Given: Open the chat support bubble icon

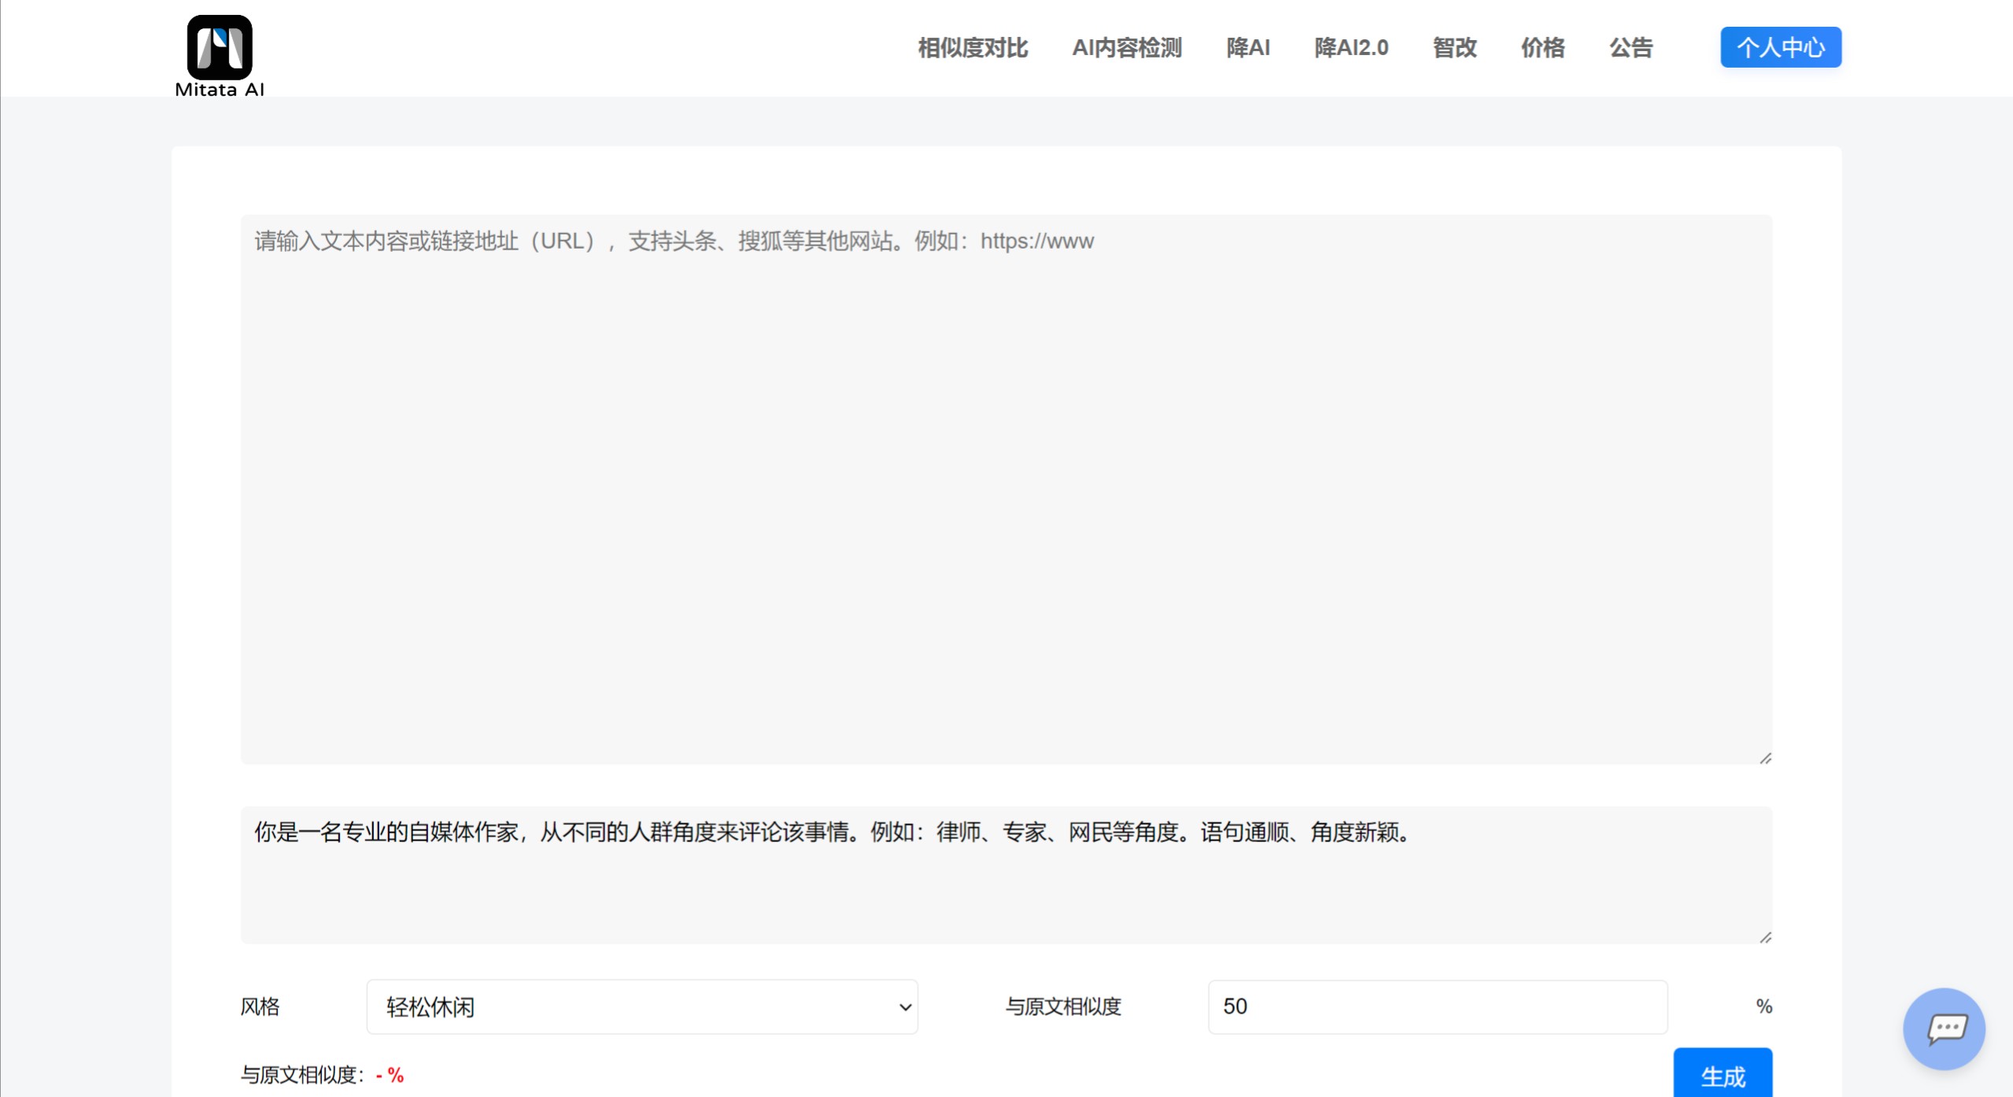Looking at the screenshot, I should [x=1945, y=1029].
